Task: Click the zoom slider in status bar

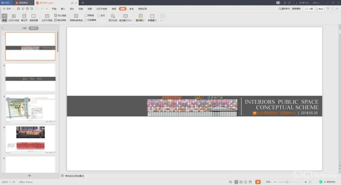Action: click(x=287, y=182)
